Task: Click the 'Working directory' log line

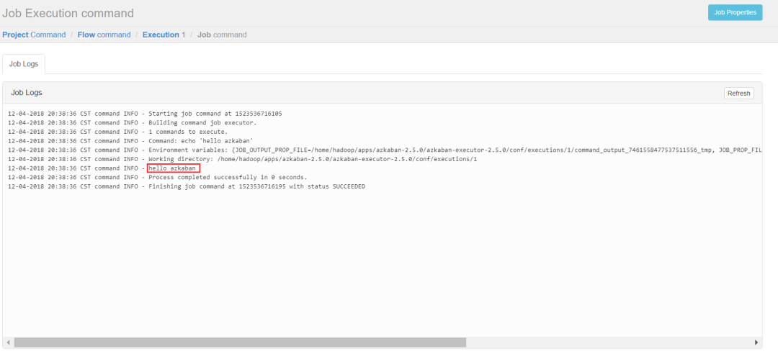Action: pyautogui.click(x=242, y=159)
